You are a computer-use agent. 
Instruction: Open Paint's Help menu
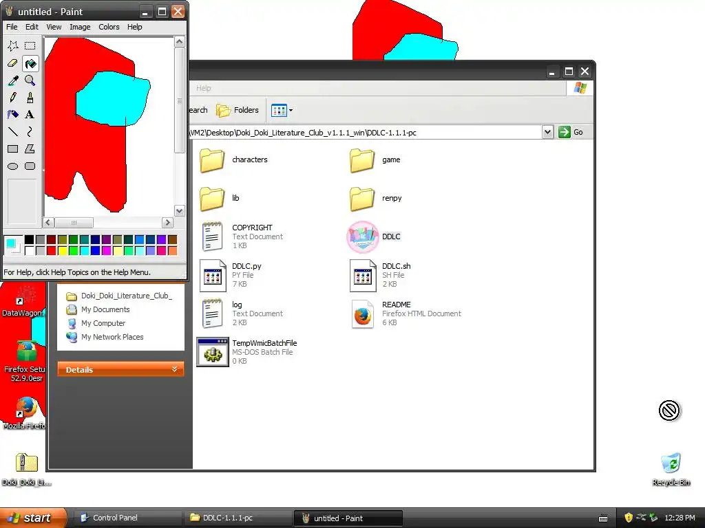pos(135,27)
